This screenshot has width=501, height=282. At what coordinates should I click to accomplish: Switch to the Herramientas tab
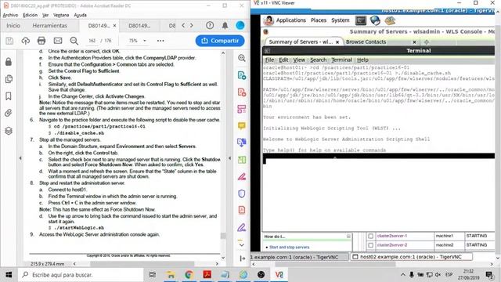(50, 26)
